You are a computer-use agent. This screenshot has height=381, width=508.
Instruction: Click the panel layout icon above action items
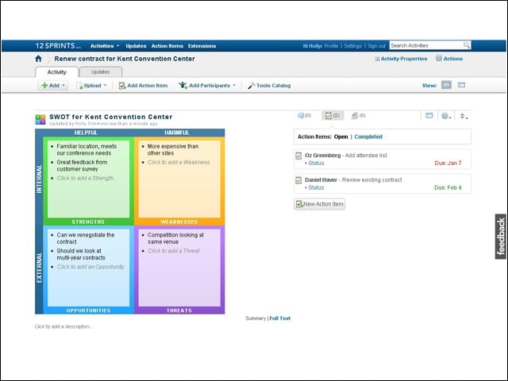pos(429,115)
